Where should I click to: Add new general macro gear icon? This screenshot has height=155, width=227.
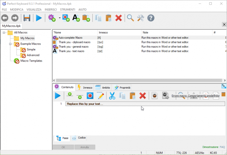[x=52, y=18]
